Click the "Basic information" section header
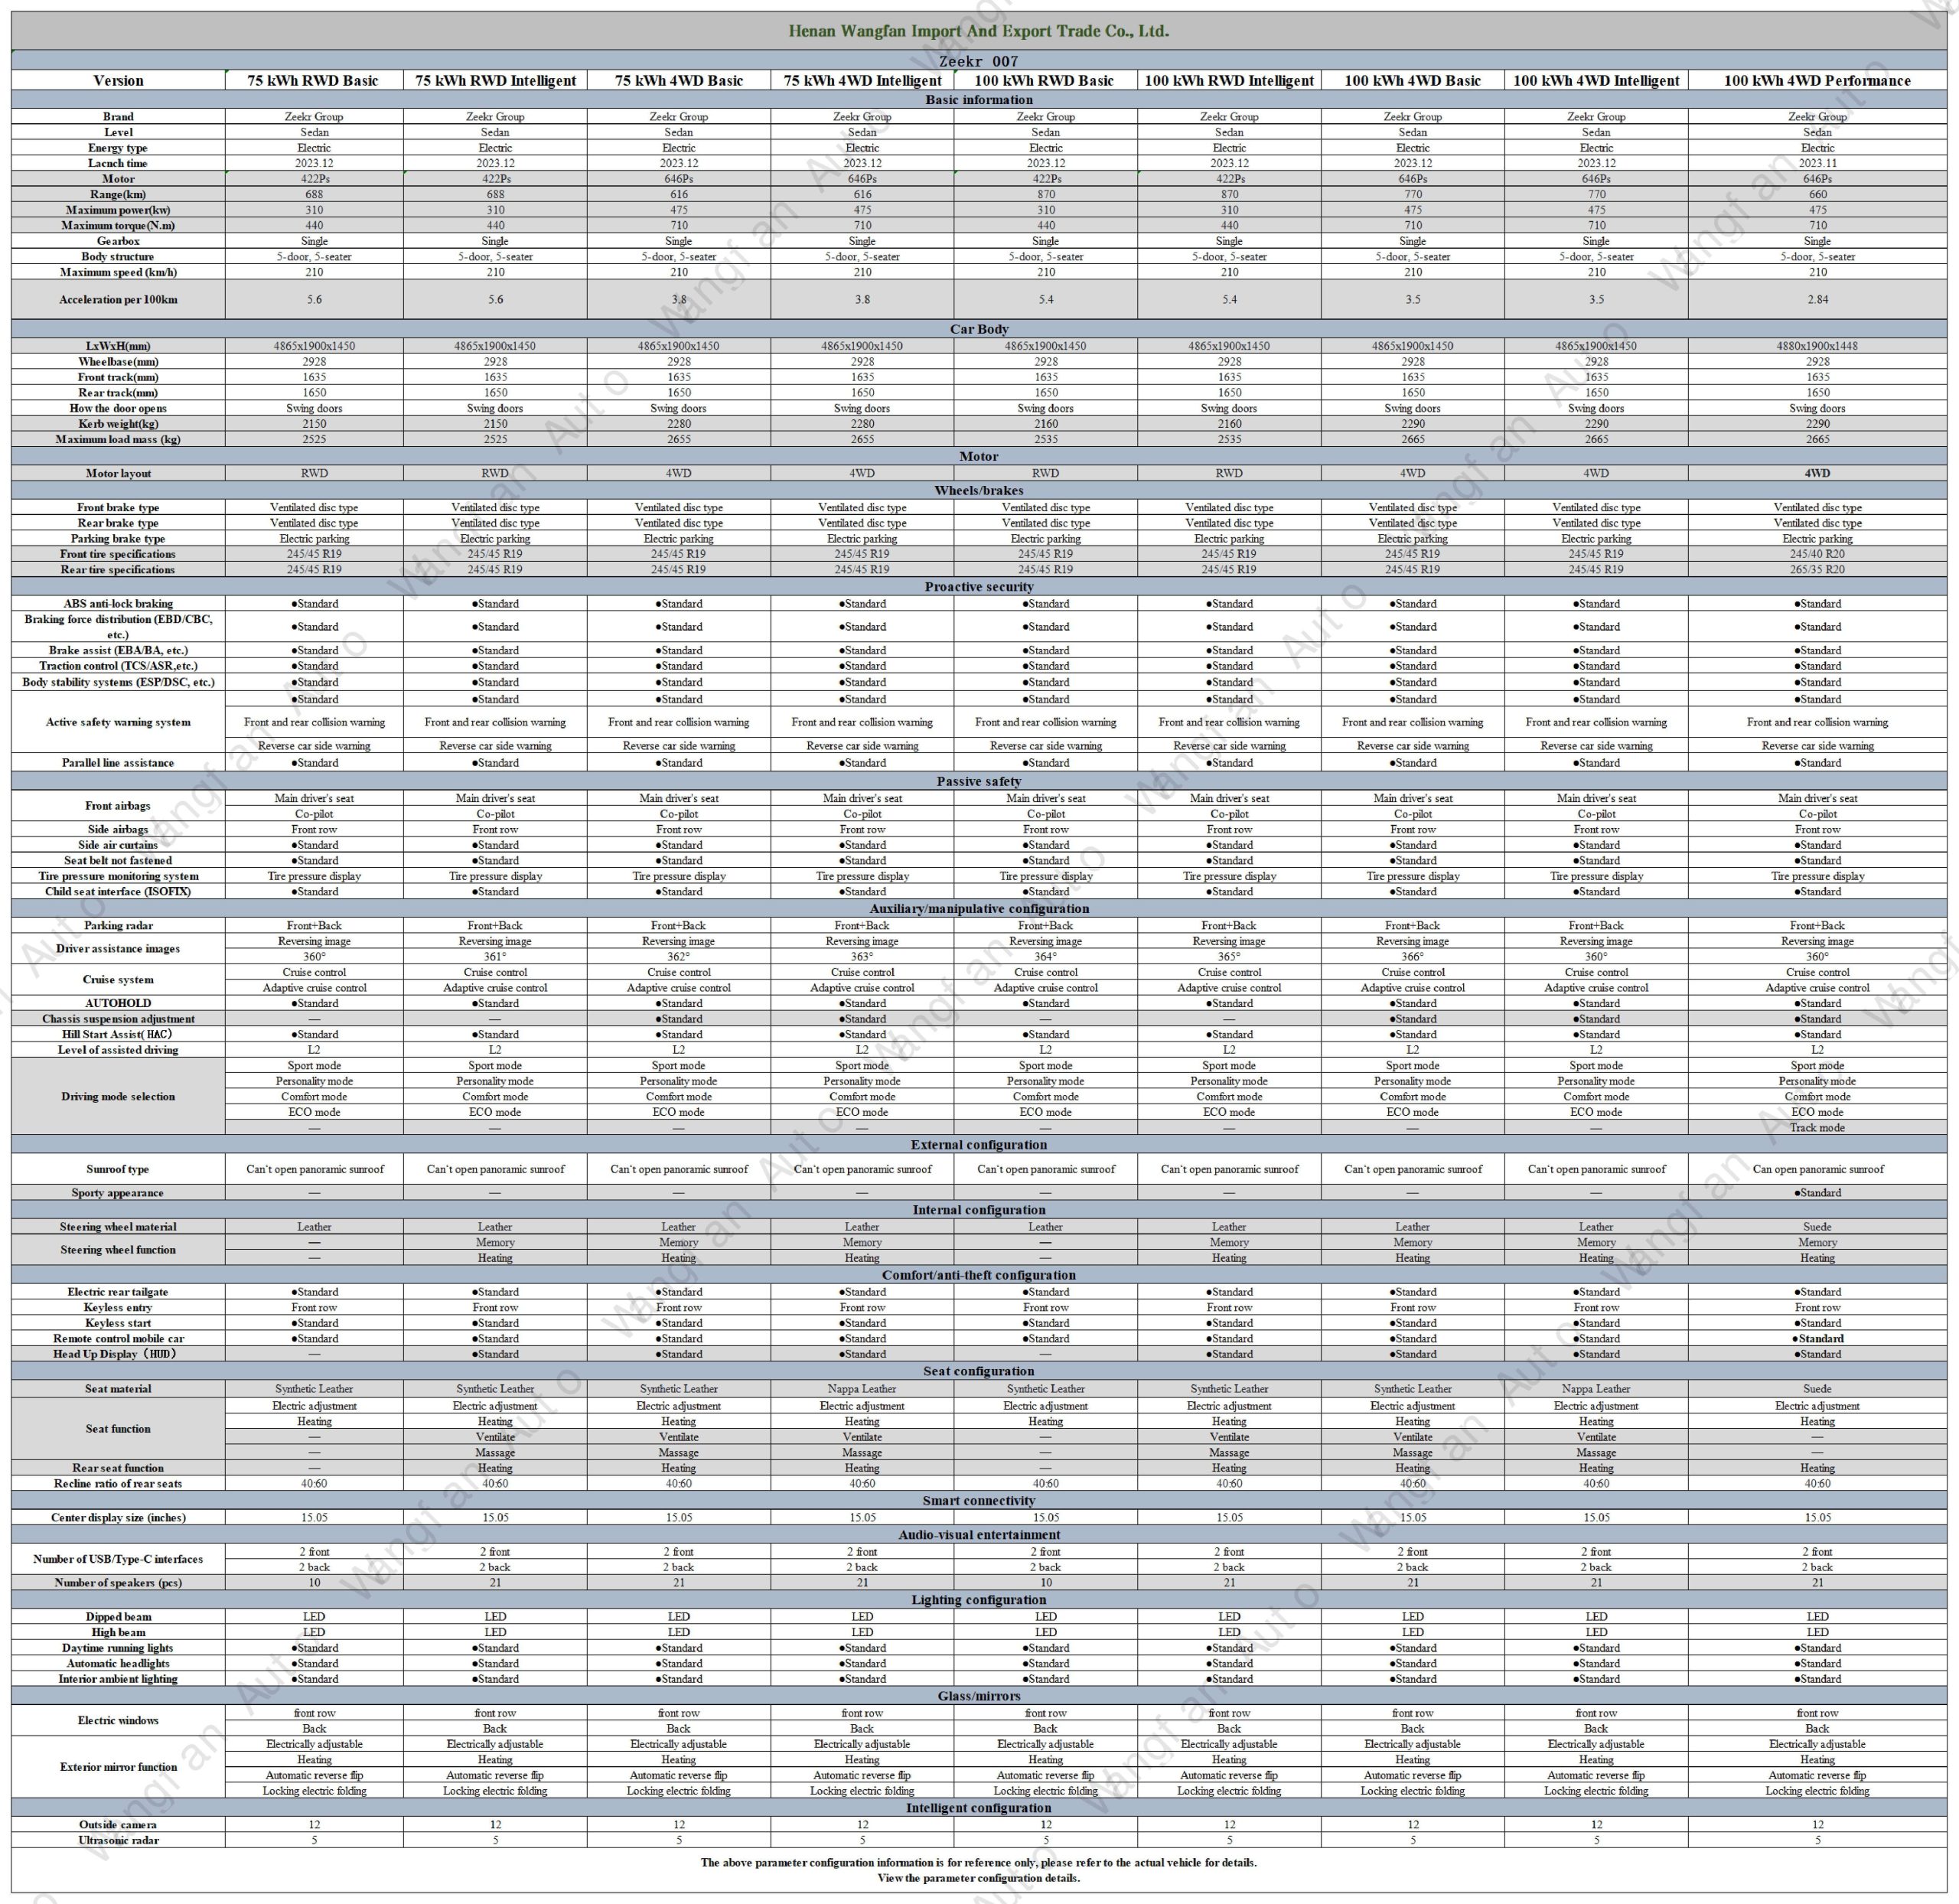Screen dimensions: 1959x1904 (x=978, y=100)
